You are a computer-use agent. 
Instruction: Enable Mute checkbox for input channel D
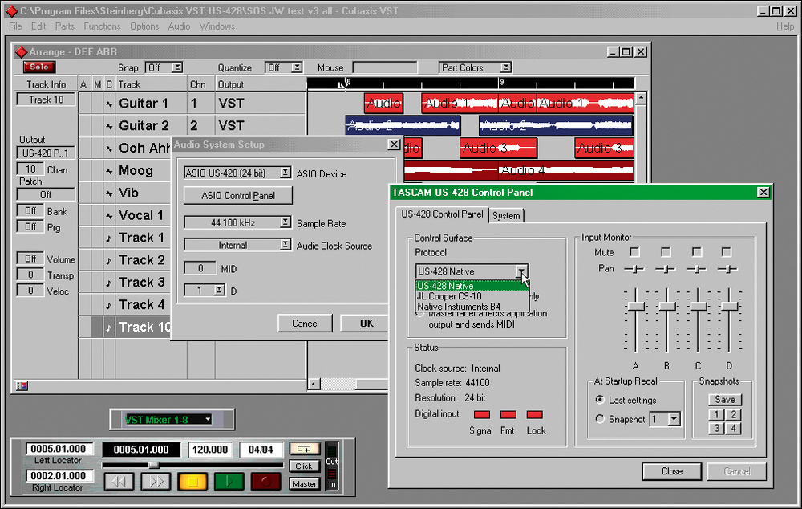727,253
